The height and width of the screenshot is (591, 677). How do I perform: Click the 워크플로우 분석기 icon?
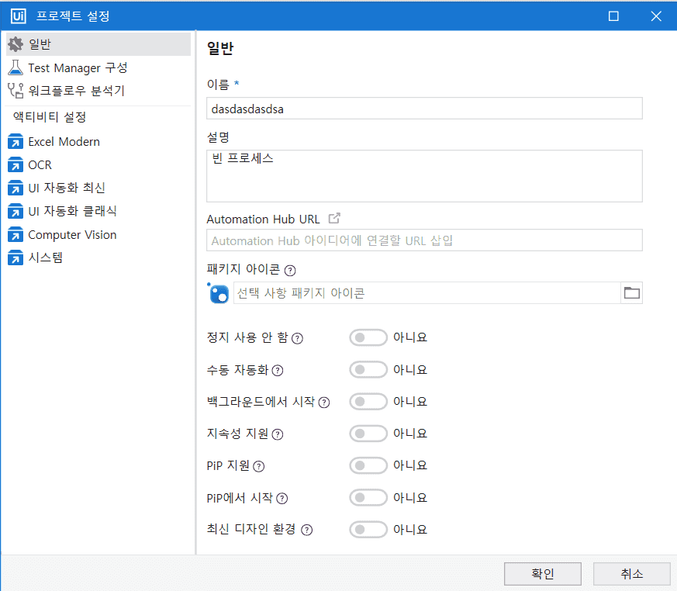click(16, 91)
